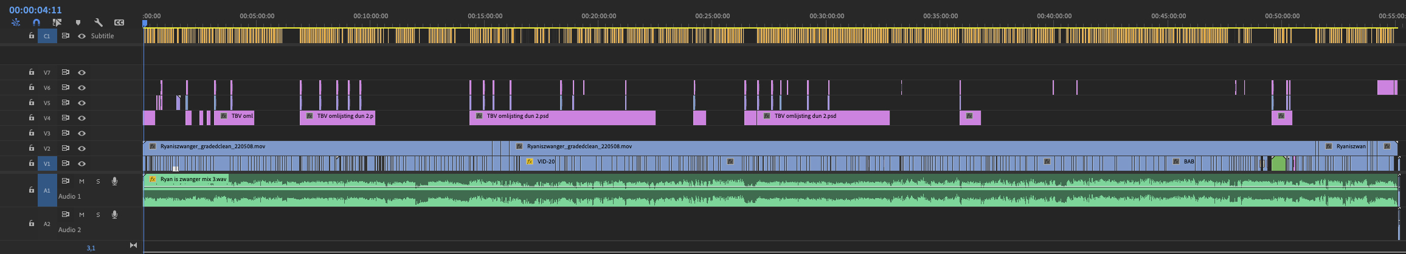Toggle track lock on V2

[x=32, y=148]
